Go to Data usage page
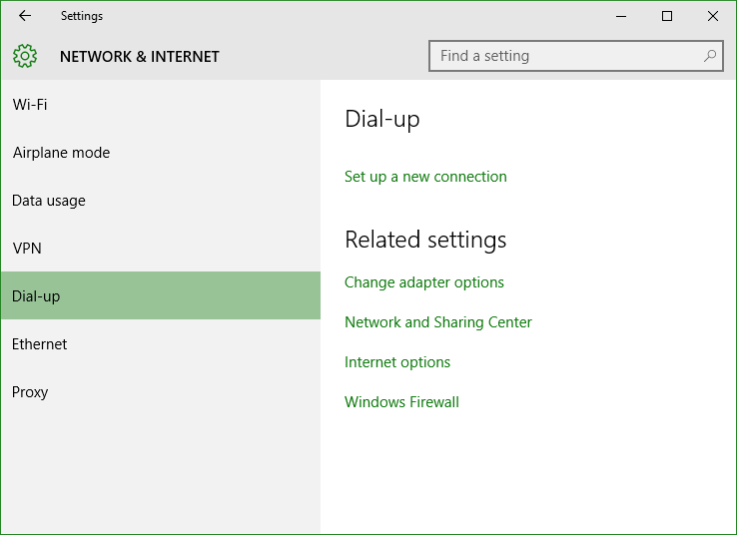The width and height of the screenshot is (737, 535). [161, 200]
